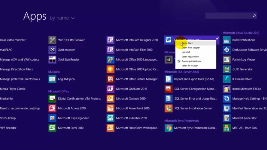Open Microsoft Office 2010 Language icon
The image size is (267, 150).
pyautogui.click(x=111, y=60)
